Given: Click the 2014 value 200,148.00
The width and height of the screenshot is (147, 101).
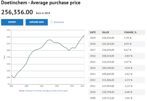Looking at the screenshot, I should tap(108, 68).
